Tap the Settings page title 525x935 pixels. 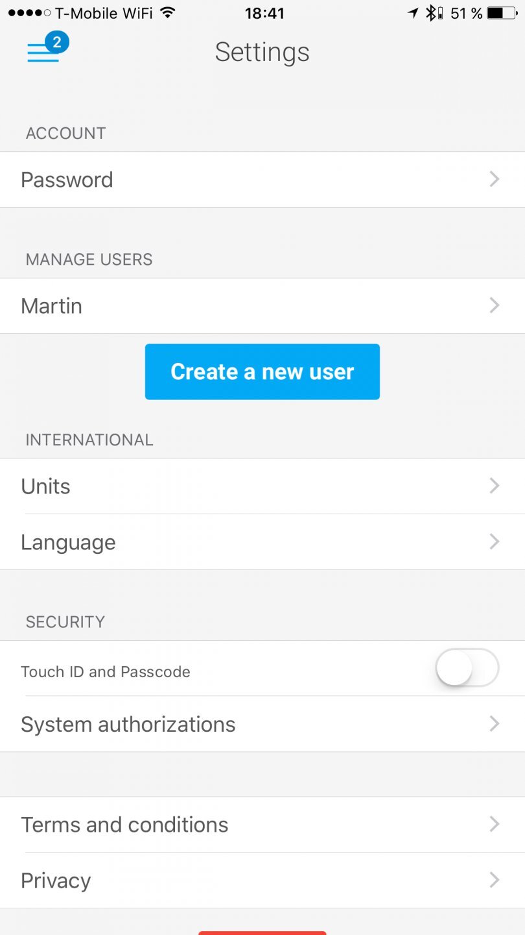click(x=262, y=52)
